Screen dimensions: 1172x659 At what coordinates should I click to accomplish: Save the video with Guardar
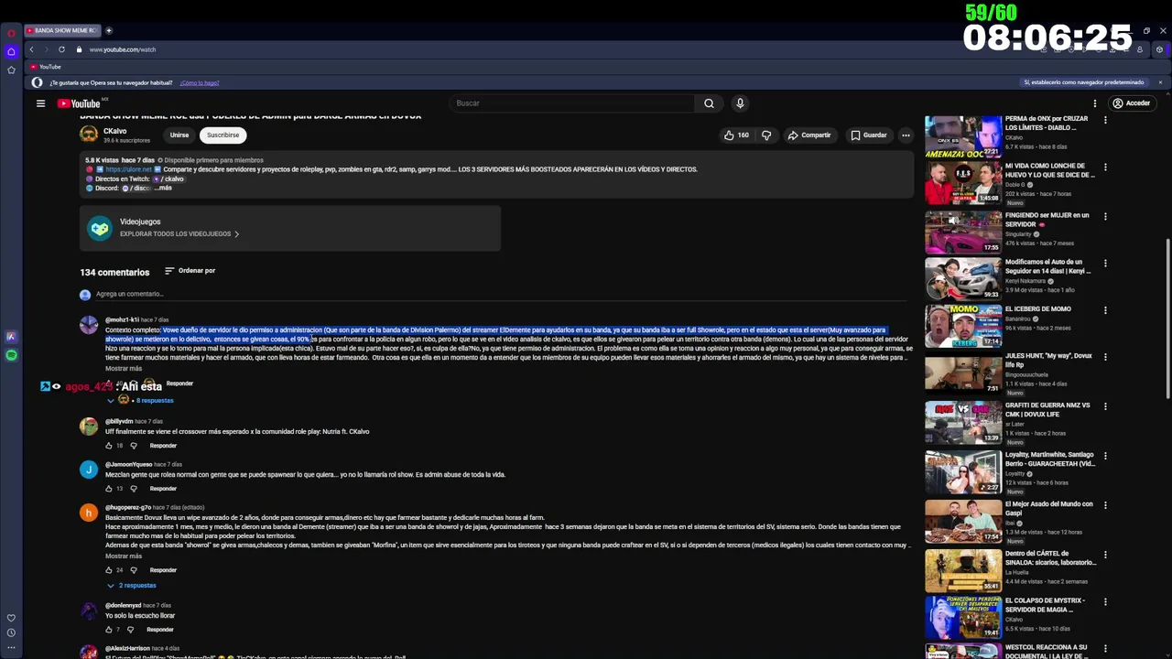click(868, 135)
